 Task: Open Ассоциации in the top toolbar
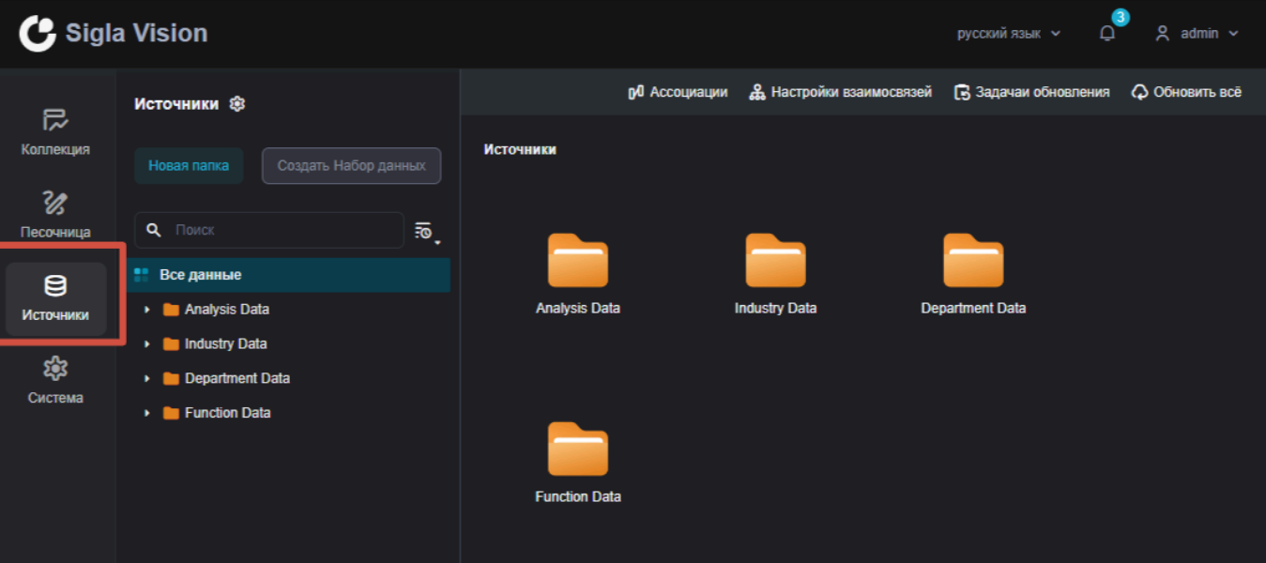678,92
